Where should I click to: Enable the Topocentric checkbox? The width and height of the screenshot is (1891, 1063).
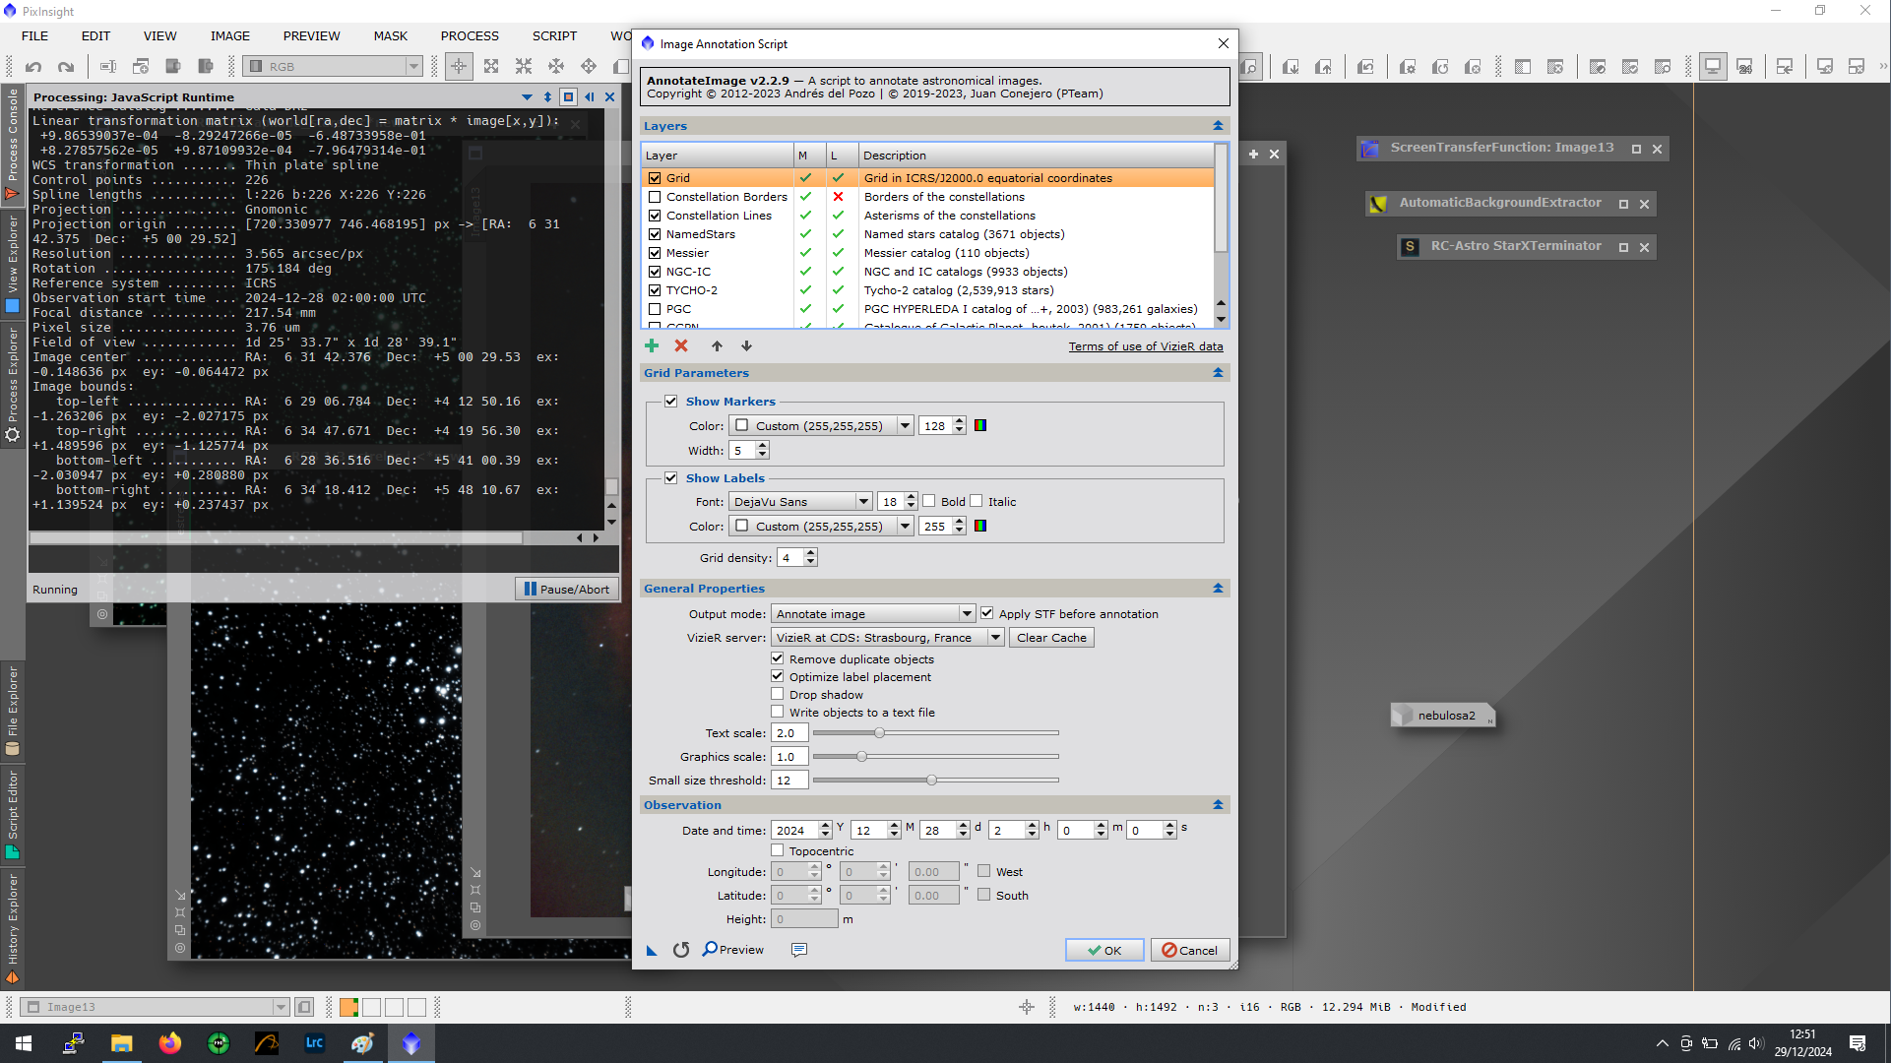778,850
